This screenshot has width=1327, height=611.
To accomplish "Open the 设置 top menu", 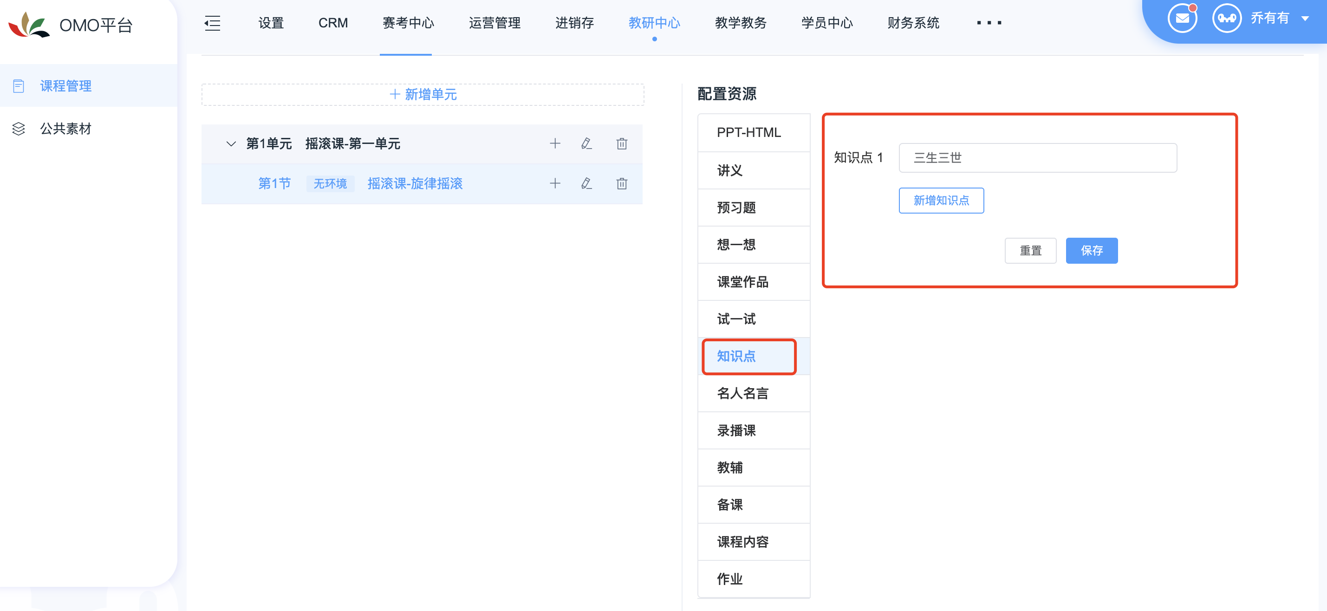I will point(271,23).
